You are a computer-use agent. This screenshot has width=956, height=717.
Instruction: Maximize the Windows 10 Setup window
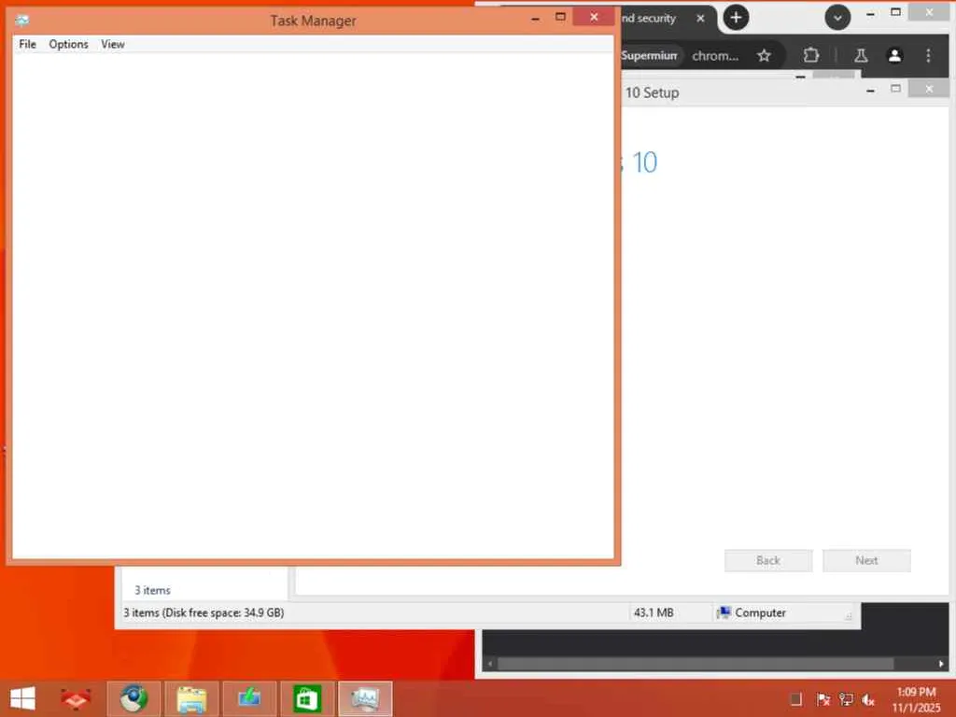[895, 89]
